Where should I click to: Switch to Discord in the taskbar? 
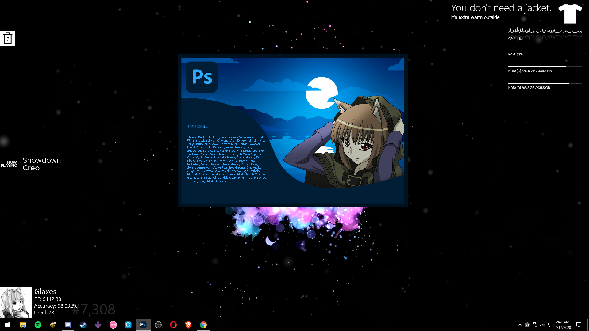click(x=68, y=325)
